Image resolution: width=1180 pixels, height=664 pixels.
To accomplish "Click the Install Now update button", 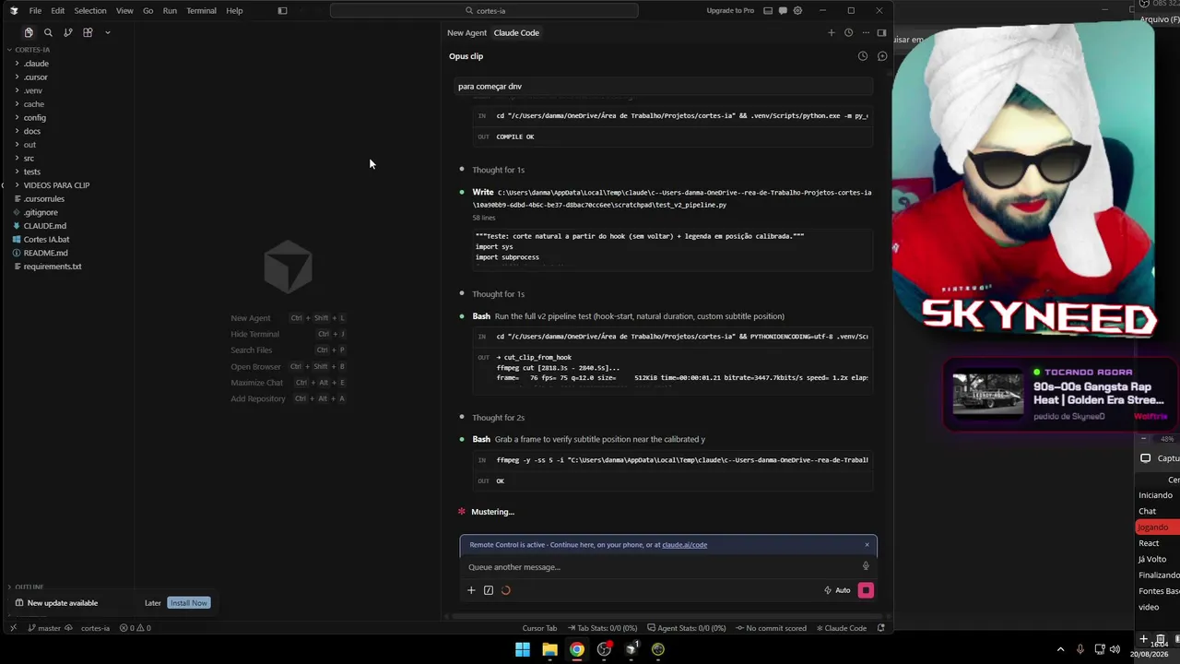I will (x=189, y=603).
